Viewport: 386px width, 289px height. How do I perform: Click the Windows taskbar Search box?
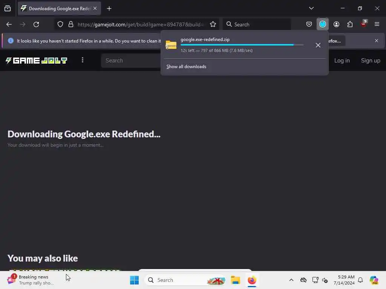pos(185,280)
